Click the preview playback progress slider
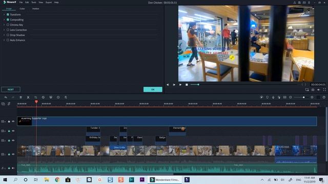Image resolution: width=328 pixels, height=184 pixels. click(x=244, y=85)
